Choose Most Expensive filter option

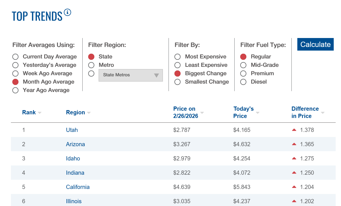tap(177, 57)
